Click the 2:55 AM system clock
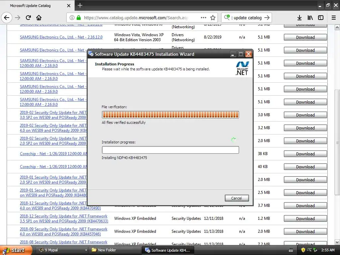Screen dimensions: 340x255 (328, 250)
